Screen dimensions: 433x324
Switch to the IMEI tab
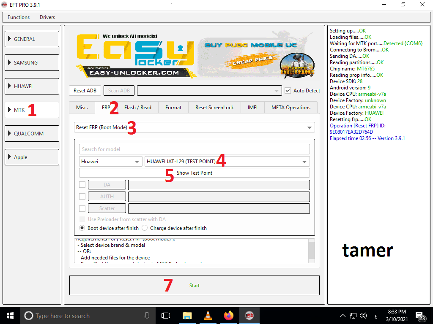click(253, 108)
